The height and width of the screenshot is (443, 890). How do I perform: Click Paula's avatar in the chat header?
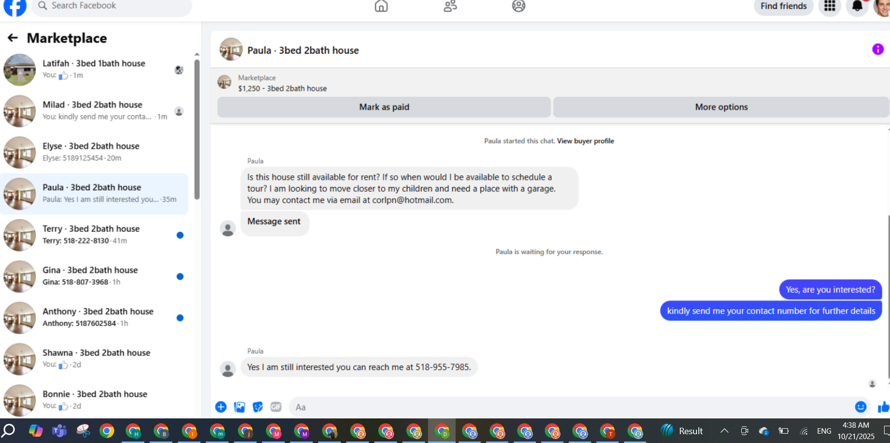[231, 50]
